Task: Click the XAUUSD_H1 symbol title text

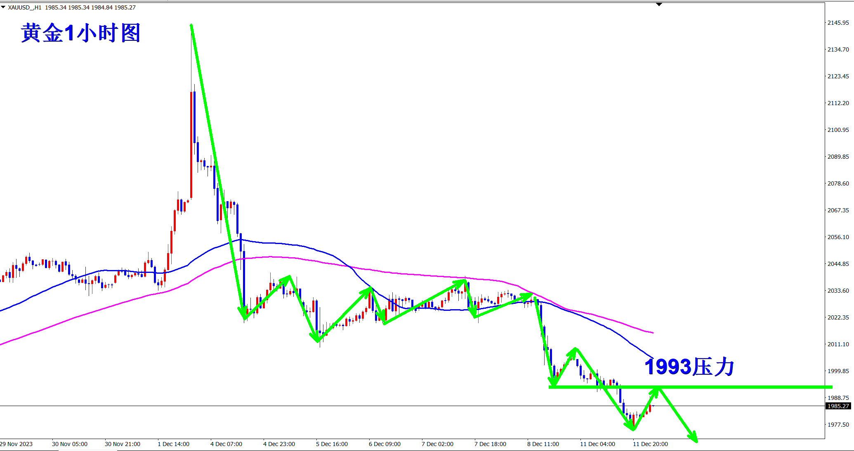Action: point(24,7)
